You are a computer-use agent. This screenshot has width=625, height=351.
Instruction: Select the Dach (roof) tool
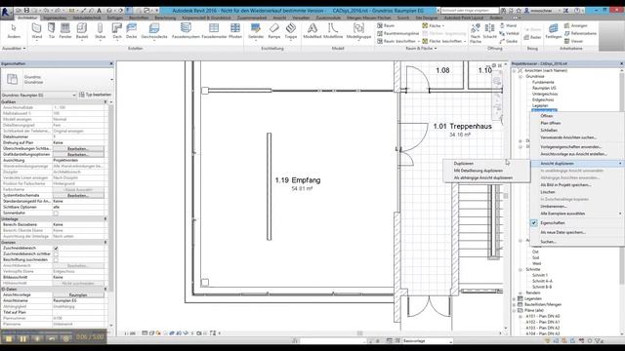[x=117, y=30]
